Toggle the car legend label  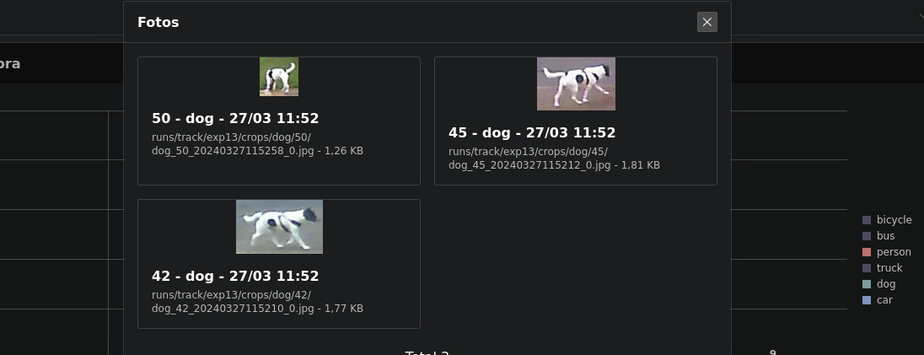coord(884,300)
